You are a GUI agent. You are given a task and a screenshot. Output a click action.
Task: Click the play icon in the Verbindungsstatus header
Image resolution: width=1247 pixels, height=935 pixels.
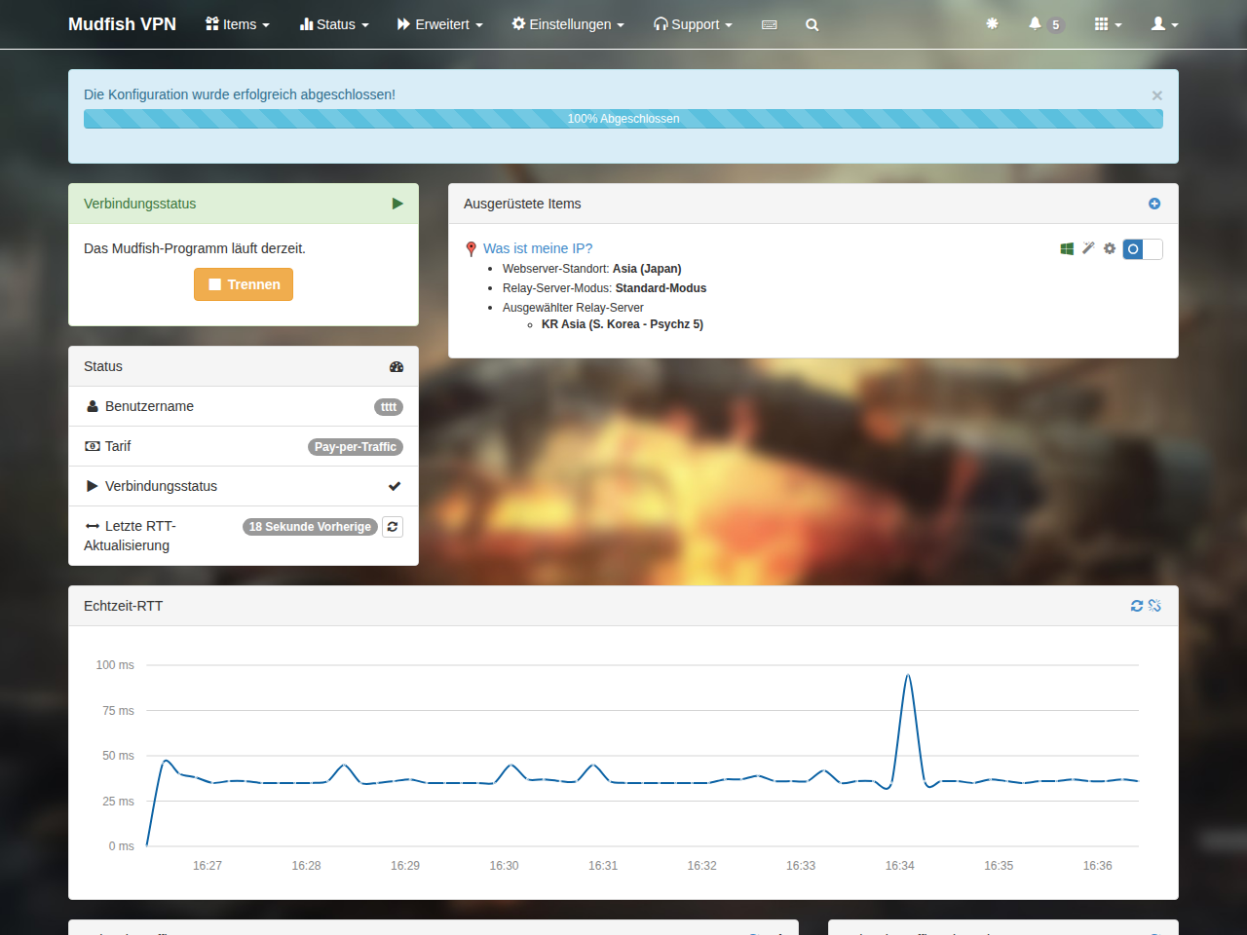tap(397, 204)
